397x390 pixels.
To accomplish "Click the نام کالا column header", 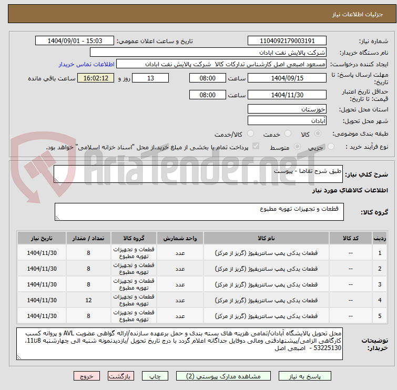I will tap(267, 238).
